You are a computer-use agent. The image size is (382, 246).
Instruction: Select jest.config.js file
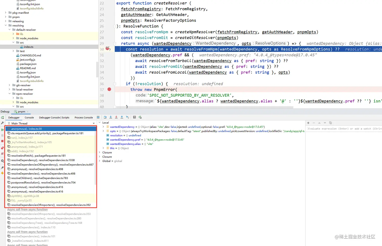[28, 60]
